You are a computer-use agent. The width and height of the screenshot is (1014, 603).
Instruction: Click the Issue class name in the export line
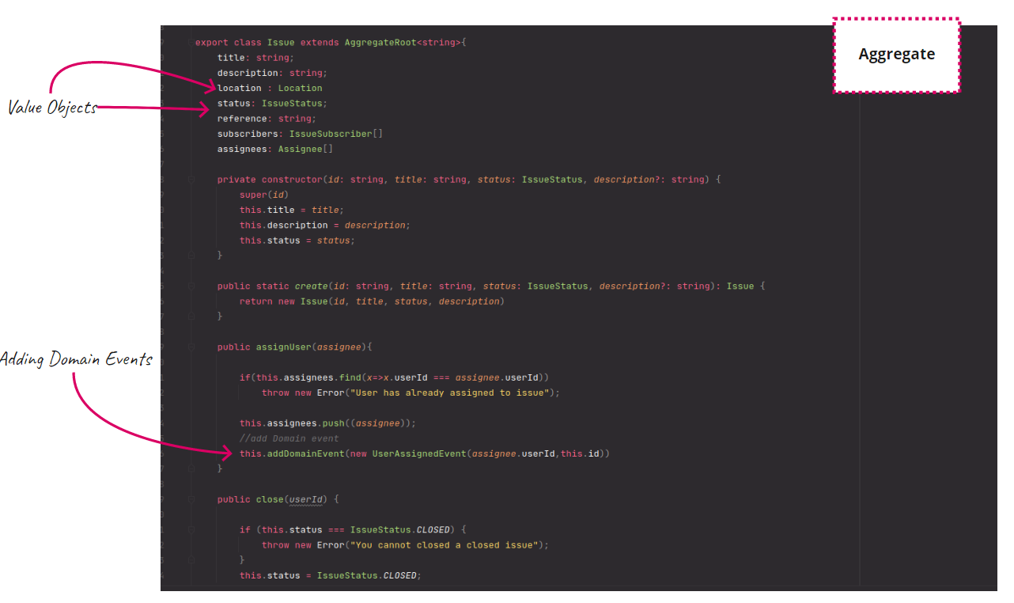pyautogui.click(x=280, y=42)
